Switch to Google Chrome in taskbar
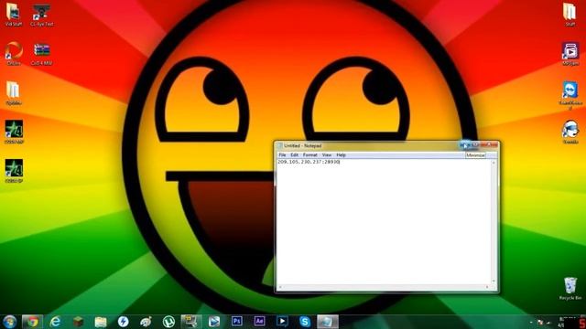The height and width of the screenshot is (329, 586). pos(33,322)
